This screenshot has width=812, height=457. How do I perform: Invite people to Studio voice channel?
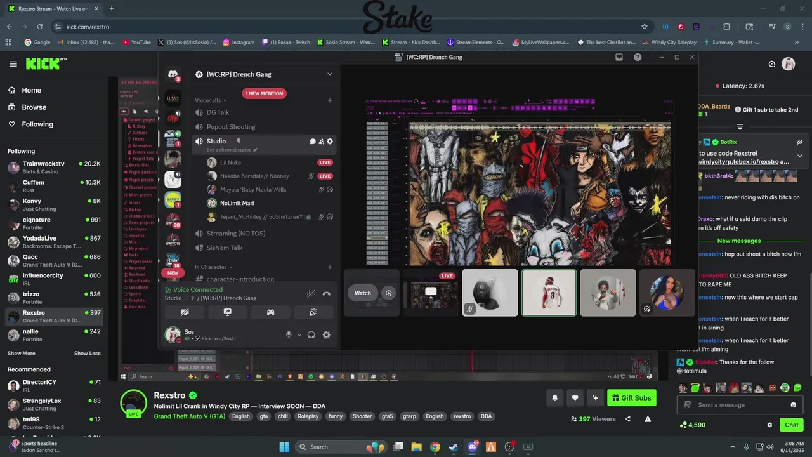click(x=322, y=142)
